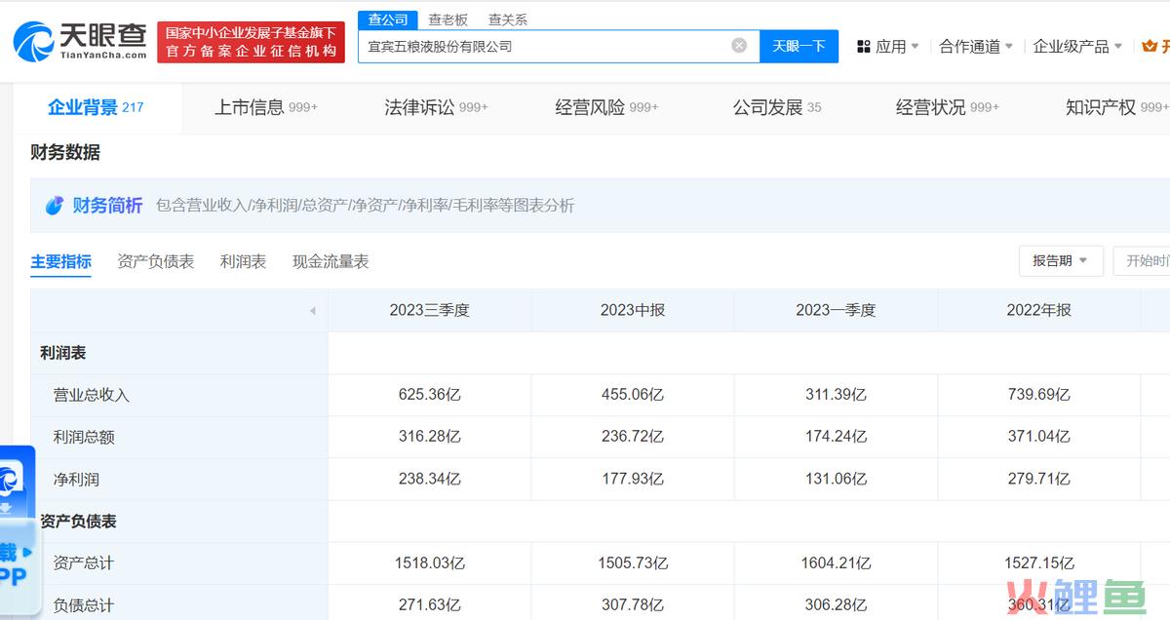Click the 371.04亿 profit cell
Screen dimensions: 1170x620
pyautogui.click(x=1038, y=437)
